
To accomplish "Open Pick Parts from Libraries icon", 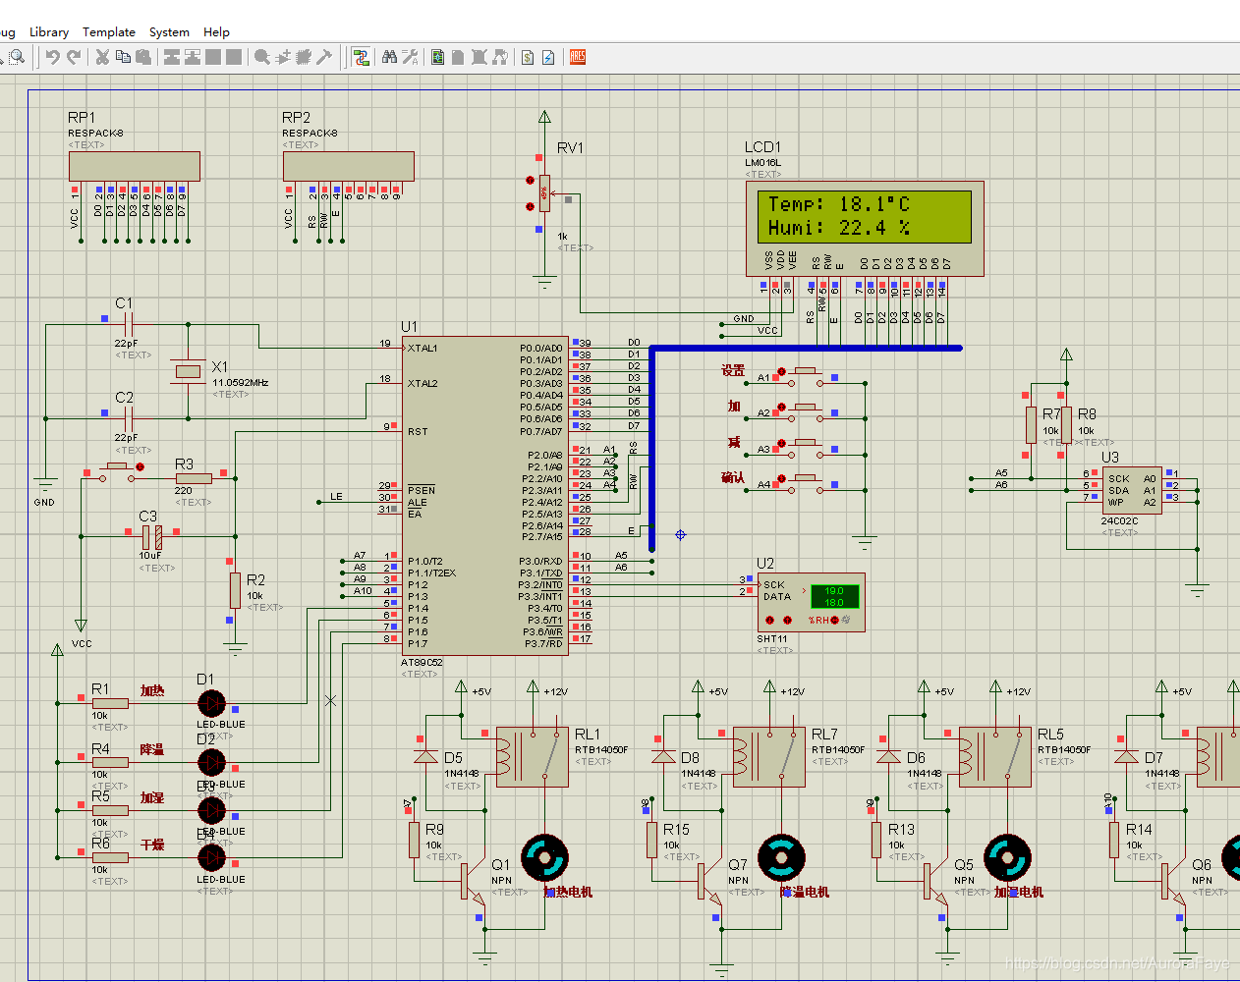I will click(262, 57).
